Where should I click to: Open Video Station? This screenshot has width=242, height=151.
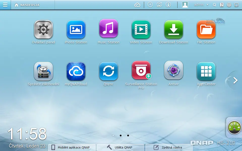pos(141,30)
